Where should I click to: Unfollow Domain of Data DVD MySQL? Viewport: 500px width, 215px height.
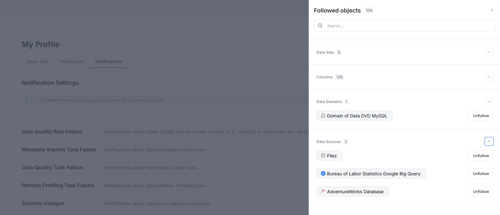click(481, 115)
